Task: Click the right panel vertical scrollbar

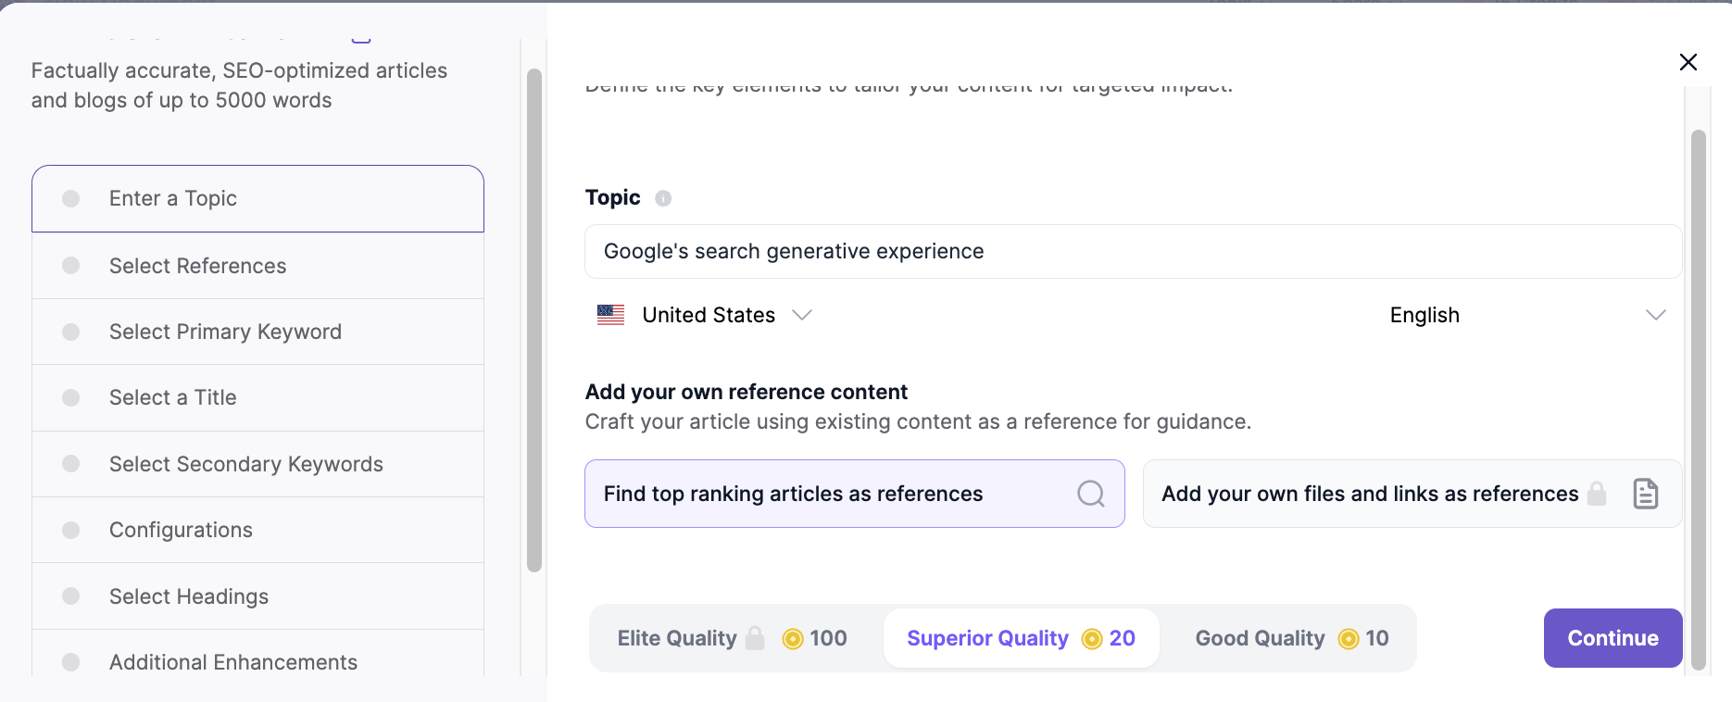Action: [1698, 398]
